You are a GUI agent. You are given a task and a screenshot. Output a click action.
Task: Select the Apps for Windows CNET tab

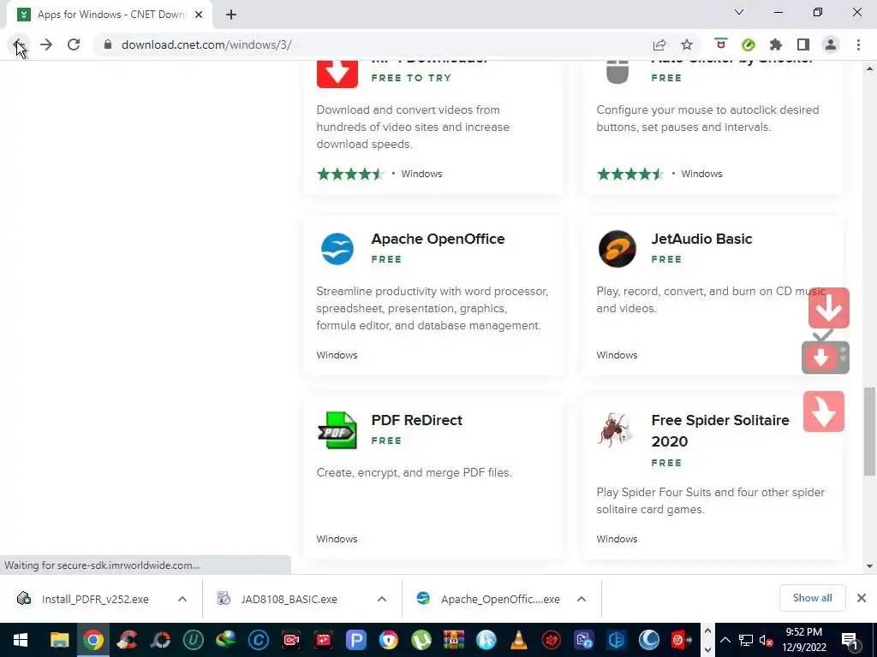click(x=109, y=15)
